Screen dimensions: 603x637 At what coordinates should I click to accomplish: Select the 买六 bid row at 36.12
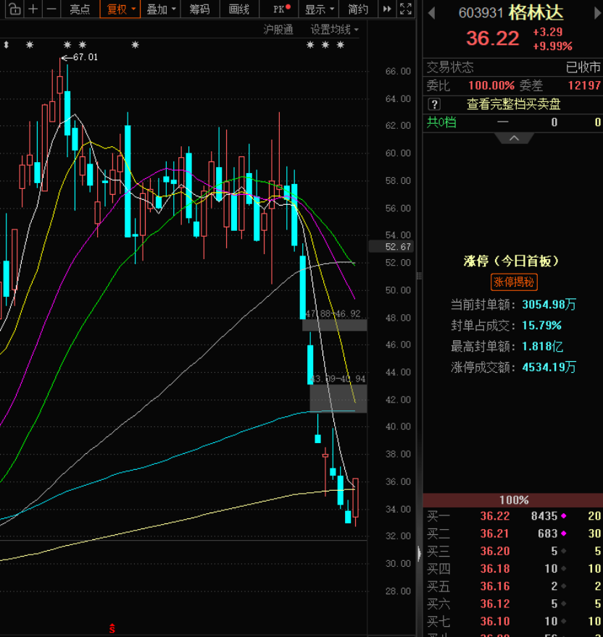pyautogui.click(x=513, y=604)
